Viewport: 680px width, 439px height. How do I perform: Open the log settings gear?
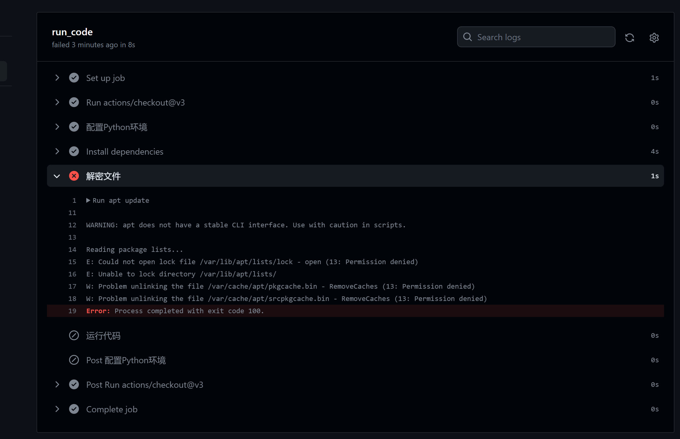[654, 37]
